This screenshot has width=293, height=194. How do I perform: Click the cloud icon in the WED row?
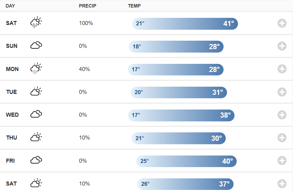[36, 115]
